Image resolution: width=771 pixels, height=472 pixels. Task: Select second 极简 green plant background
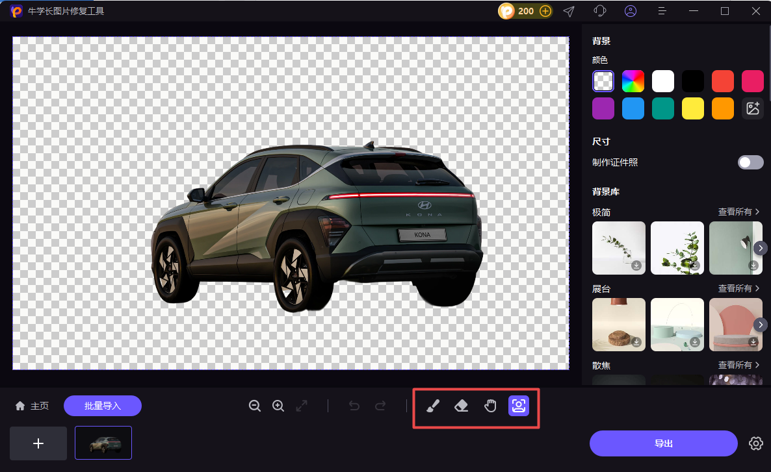click(677, 248)
